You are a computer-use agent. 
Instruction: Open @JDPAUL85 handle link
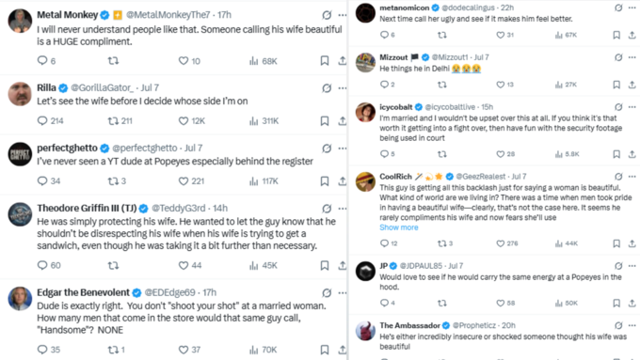point(421,266)
